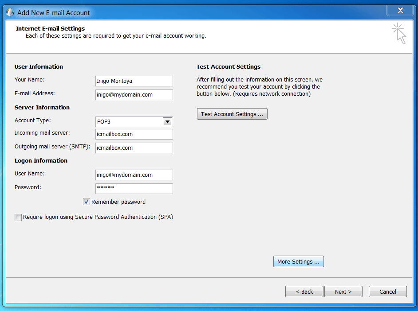Focus the User Name input box
The height and width of the screenshot is (311, 418).
pos(134,175)
